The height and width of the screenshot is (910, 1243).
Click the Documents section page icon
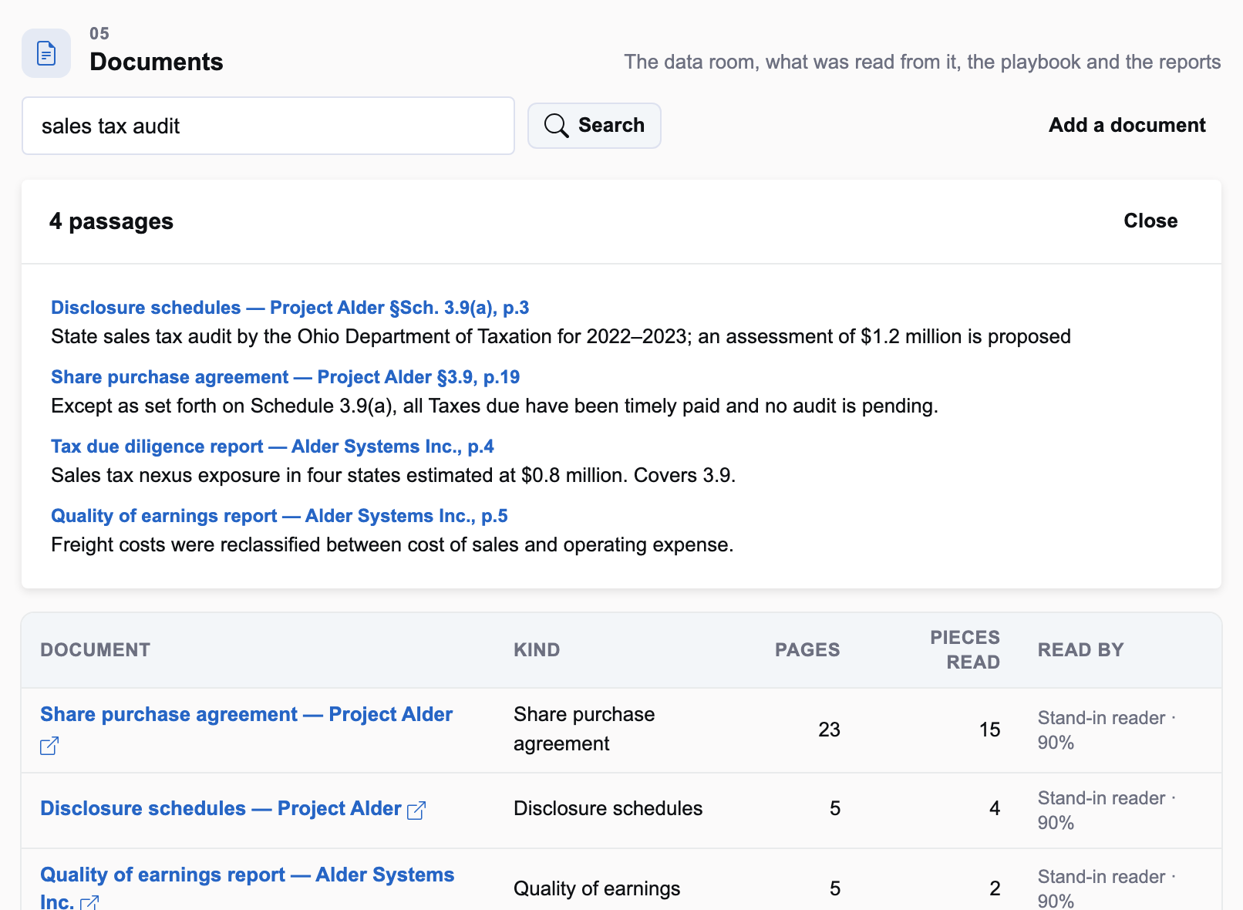pos(46,53)
